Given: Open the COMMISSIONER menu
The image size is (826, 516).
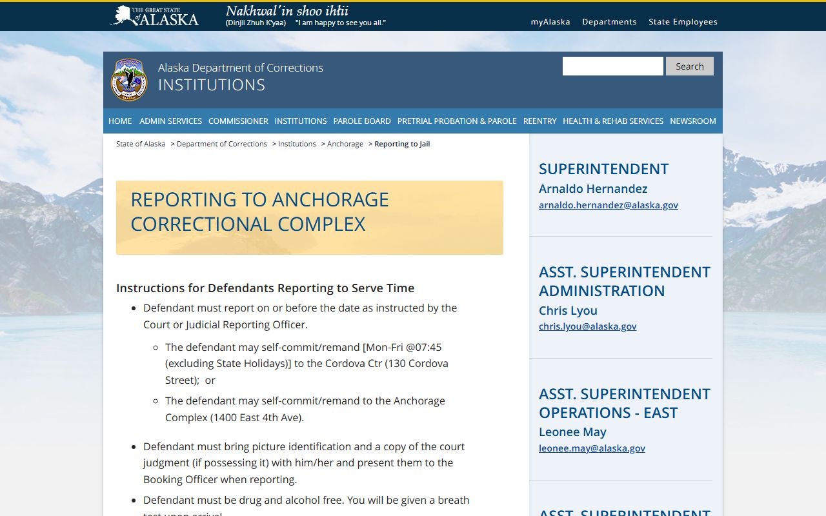Looking at the screenshot, I should click(238, 121).
